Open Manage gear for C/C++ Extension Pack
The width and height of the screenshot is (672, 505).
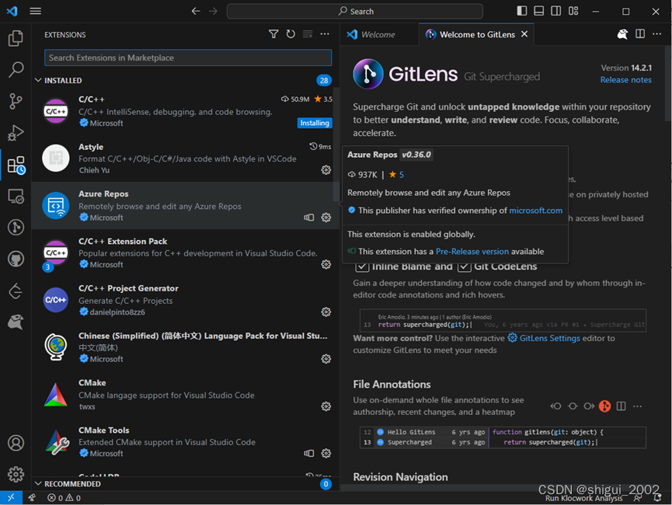point(326,264)
